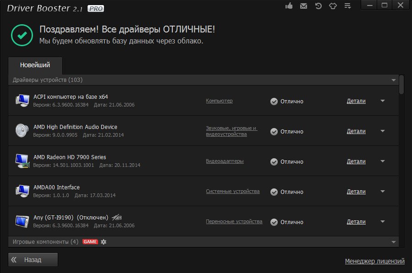The width and height of the screenshot is (412, 273).
Task: Click version text 14.501.1003.1001
Action: pos(73,165)
